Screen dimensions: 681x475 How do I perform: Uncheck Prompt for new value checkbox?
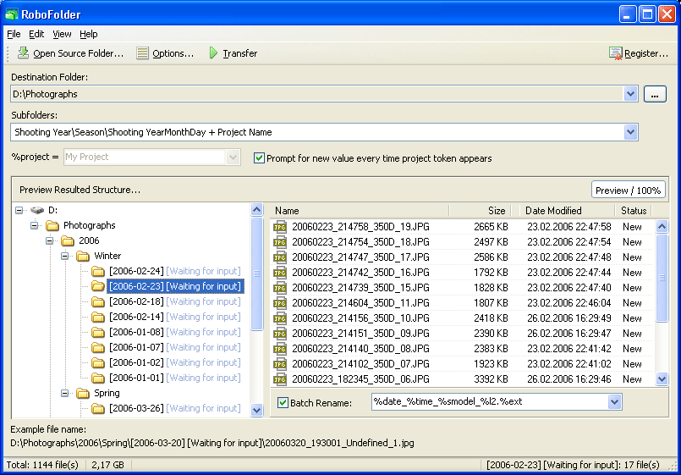[x=260, y=157]
